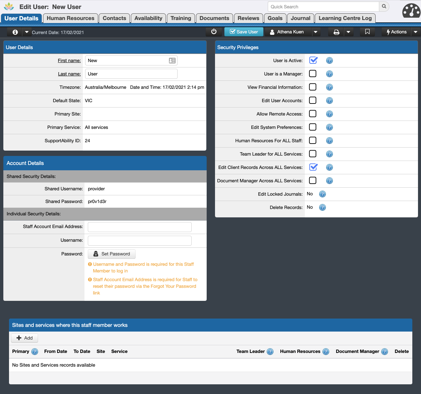Open help for Human Resources For ALL Staff
Screen dimensions: 421x394
coord(330,141)
